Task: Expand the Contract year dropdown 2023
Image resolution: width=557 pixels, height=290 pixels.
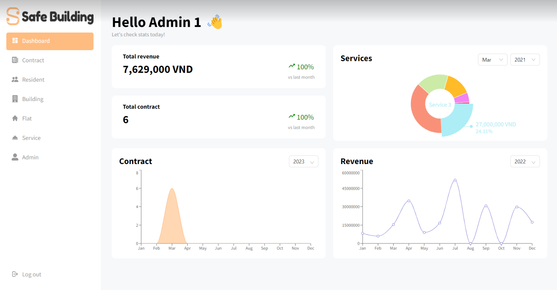Action: click(x=303, y=161)
